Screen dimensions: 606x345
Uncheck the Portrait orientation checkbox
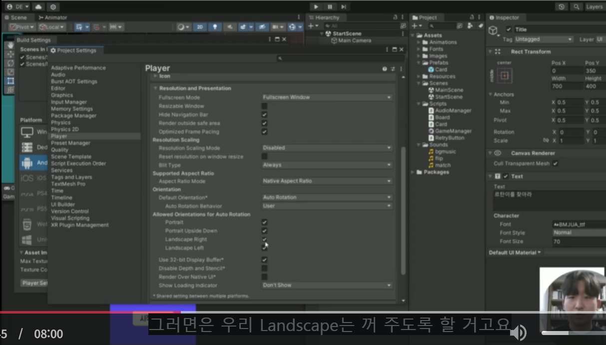point(264,222)
